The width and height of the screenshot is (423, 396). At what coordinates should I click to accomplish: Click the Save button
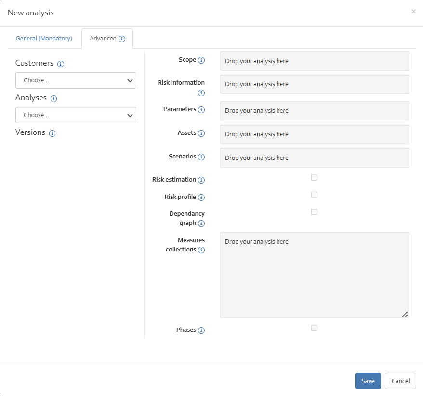click(x=368, y=381)
